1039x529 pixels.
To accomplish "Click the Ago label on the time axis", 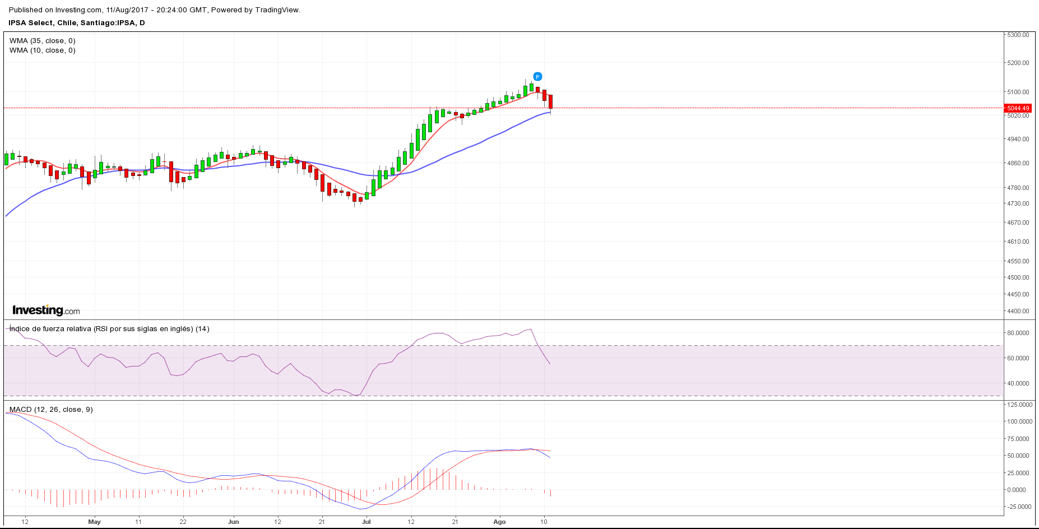I will 499,522.
